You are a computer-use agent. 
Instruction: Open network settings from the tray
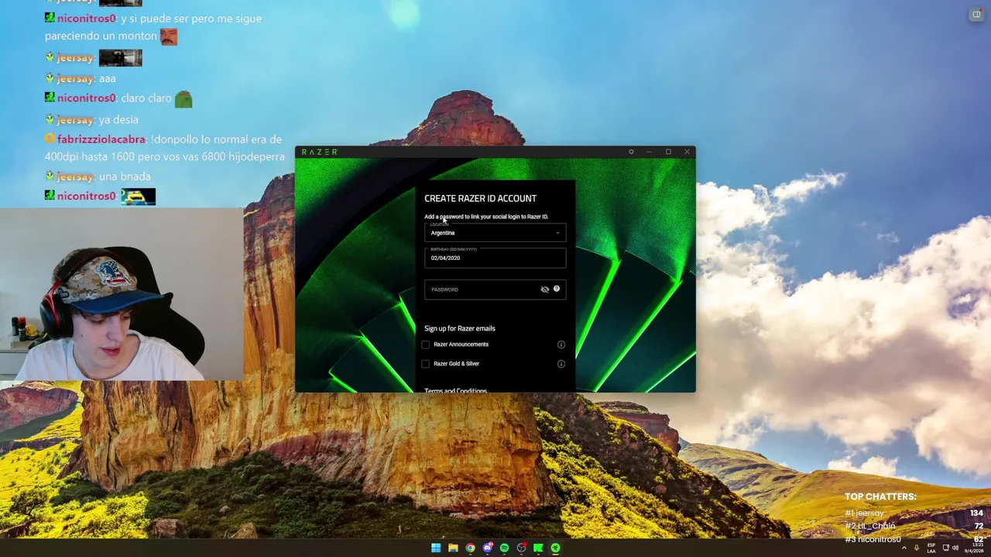coord(945,548)
